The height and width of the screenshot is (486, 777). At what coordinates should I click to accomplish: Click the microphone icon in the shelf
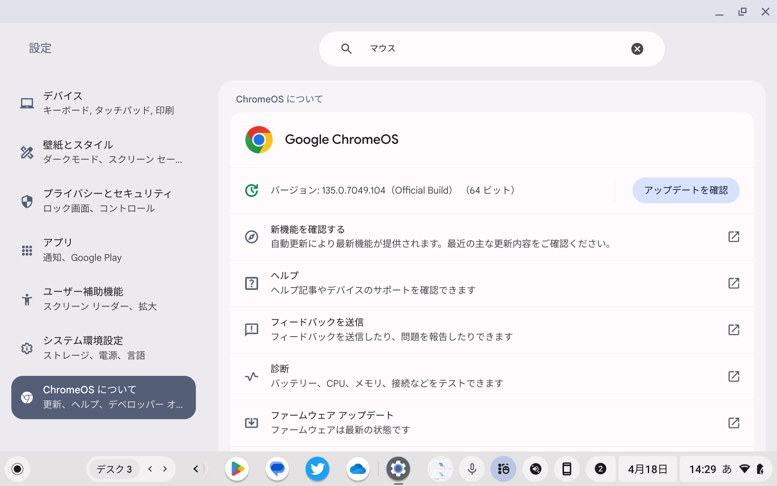pos(471,469)
